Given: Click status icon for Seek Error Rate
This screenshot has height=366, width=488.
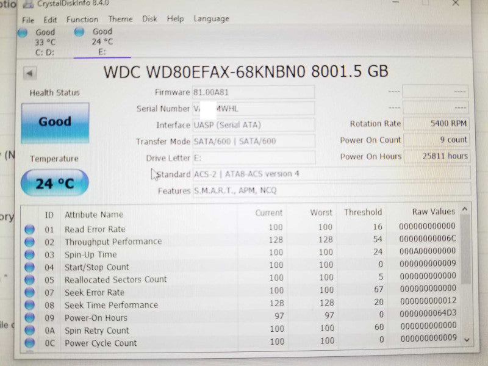Looking at the screenshot, I should coord(29,292).
